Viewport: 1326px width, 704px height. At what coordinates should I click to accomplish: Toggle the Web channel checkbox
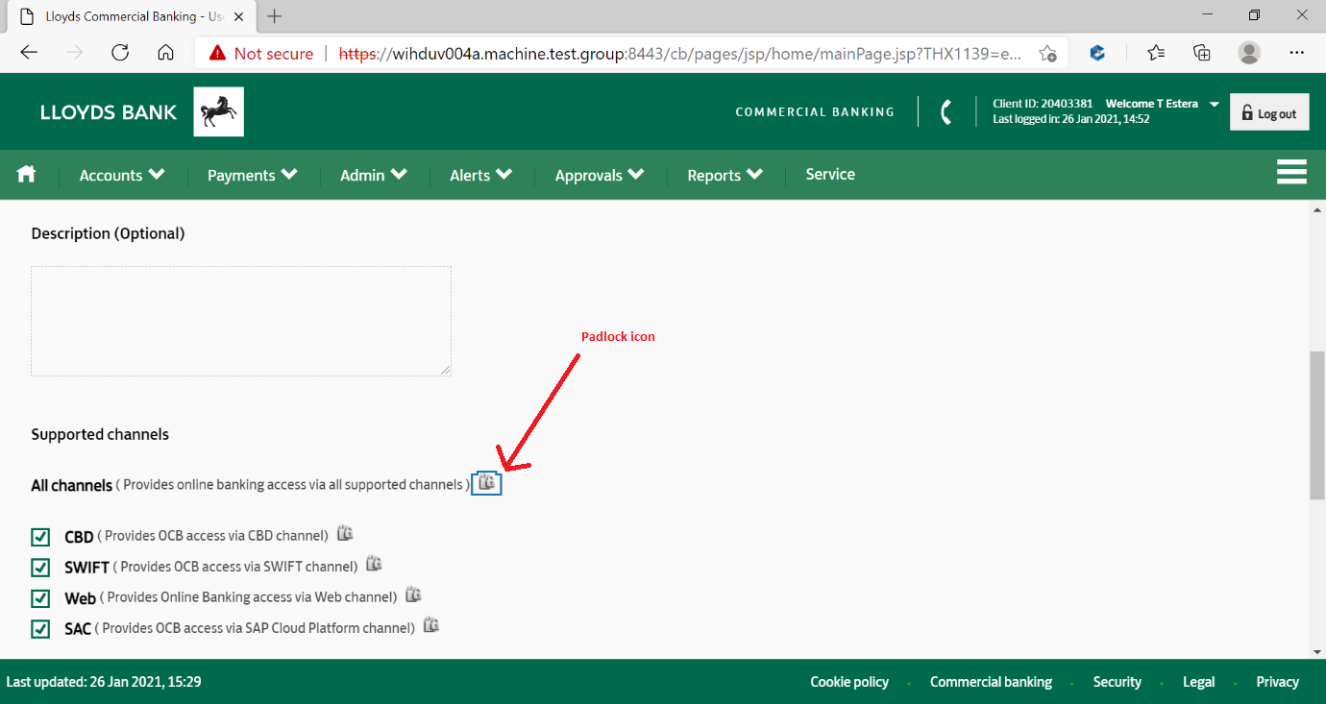coord(40,598)
